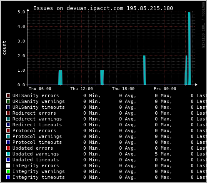Click the Thu 06:00 time axis label
Screen dimensions: 207x183
coord(40,89)
